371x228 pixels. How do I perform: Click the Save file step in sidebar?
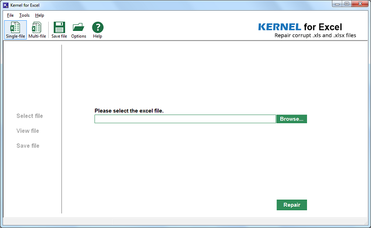(x=28, y=146)
